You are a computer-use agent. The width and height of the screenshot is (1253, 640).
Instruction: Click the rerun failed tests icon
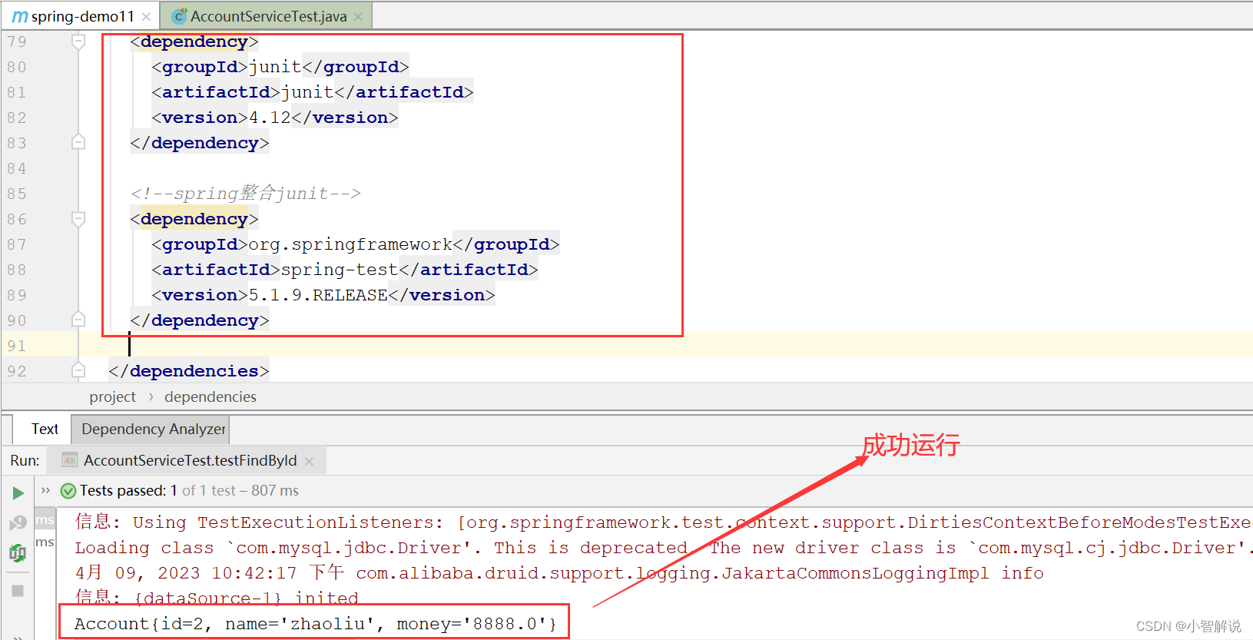click(18, 523)
